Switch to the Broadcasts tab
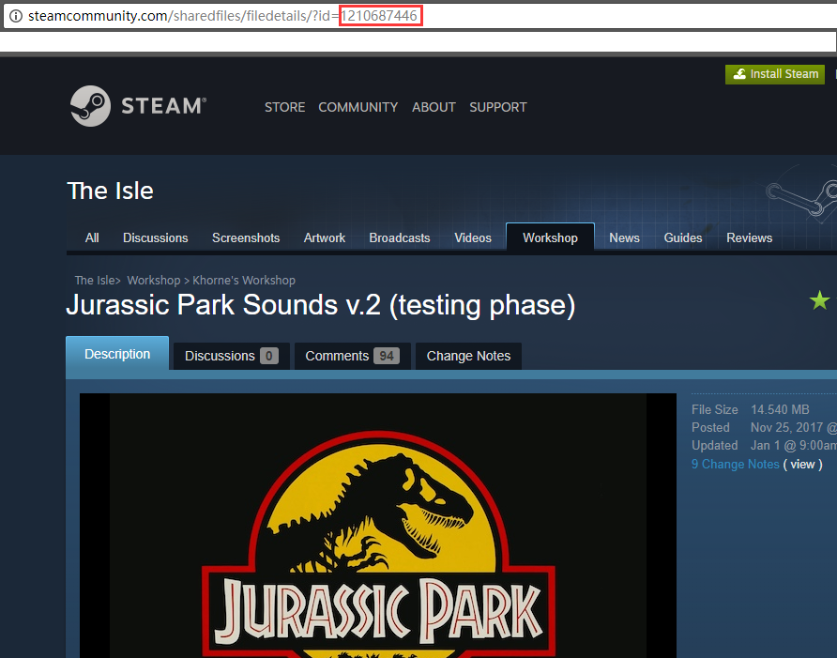 400,237
